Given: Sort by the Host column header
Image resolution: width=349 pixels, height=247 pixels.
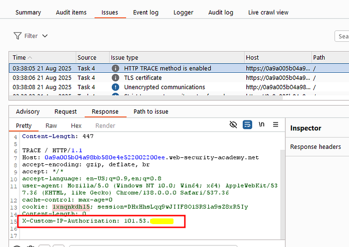Looking at the screenshot, I should [278, 58].
